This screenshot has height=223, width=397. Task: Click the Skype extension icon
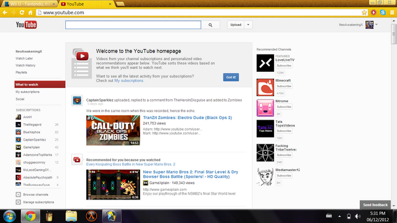click(x=383, y=12)
